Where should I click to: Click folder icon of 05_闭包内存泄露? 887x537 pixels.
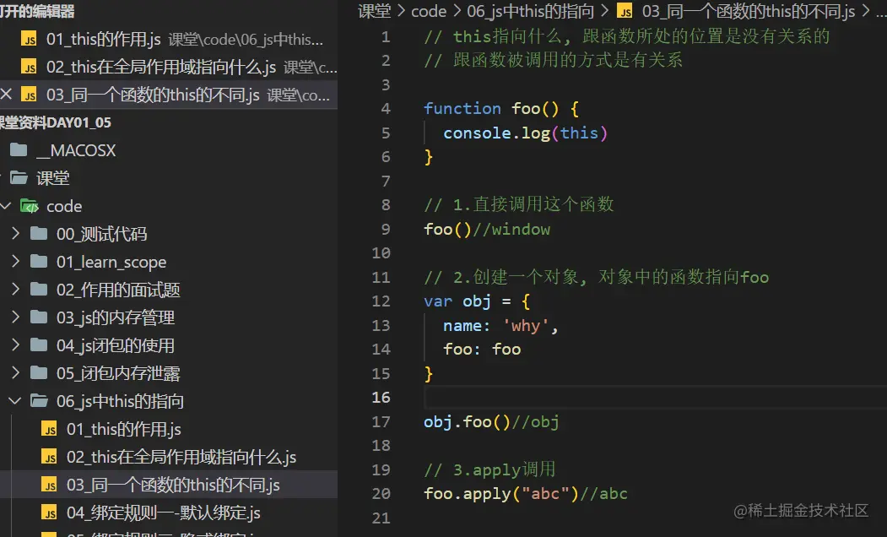click(39, 373)
